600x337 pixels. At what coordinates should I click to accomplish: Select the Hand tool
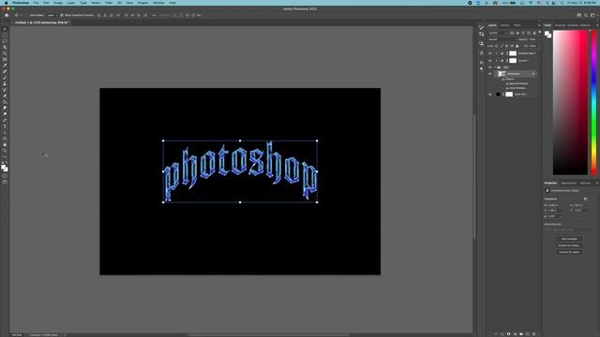click(5, 145)
